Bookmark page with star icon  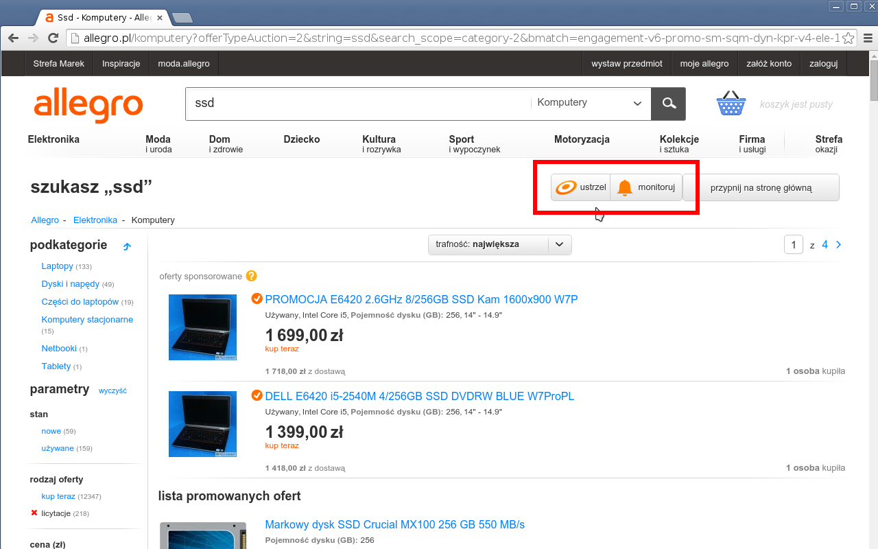(x=849, y=38)
